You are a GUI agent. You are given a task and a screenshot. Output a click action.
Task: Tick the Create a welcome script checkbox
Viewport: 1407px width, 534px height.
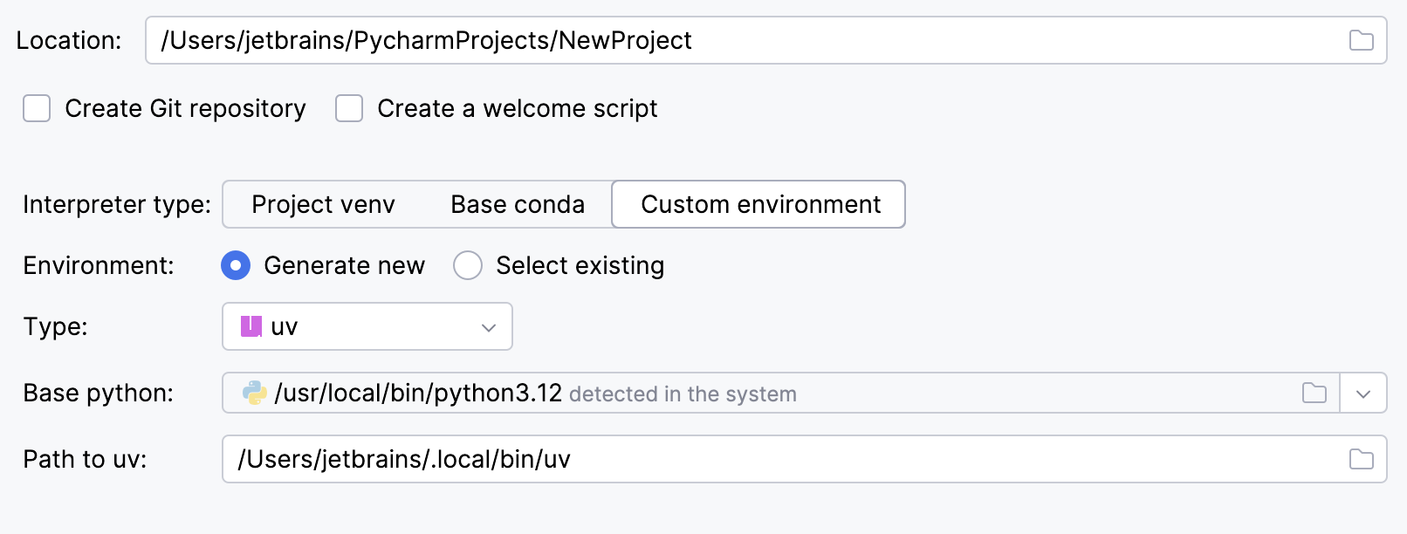click(x=349, y=108)
